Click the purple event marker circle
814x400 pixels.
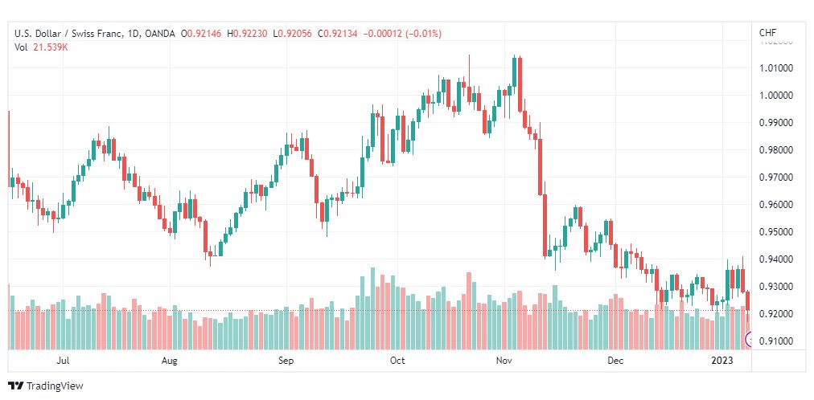[x=748, y=340]
